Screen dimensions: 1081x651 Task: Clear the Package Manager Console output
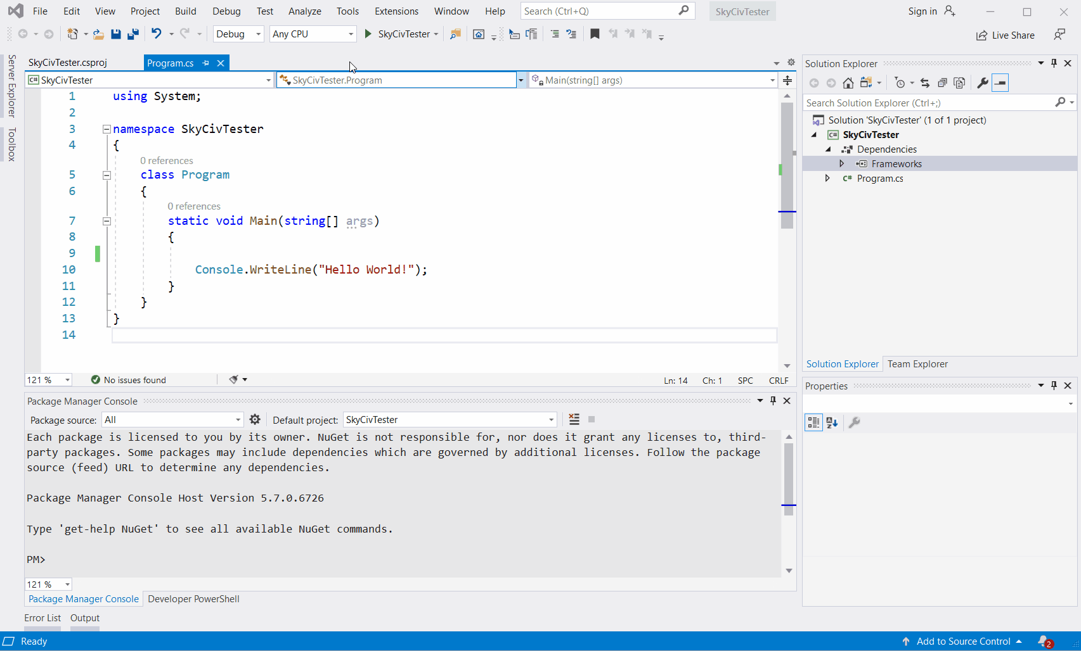[x=574, y=419]
